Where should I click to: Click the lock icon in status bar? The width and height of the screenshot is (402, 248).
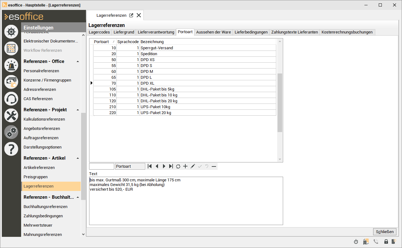click(386, 241)
